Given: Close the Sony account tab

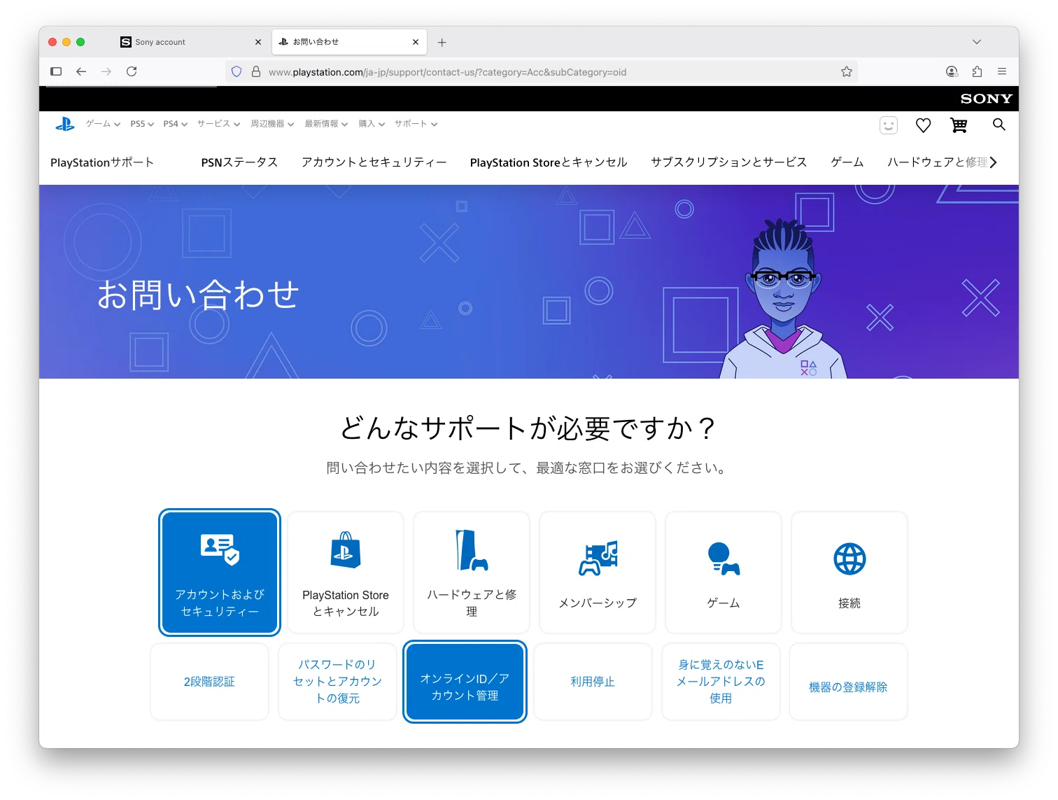Looking at the screenshot, I should pos(258,42).
